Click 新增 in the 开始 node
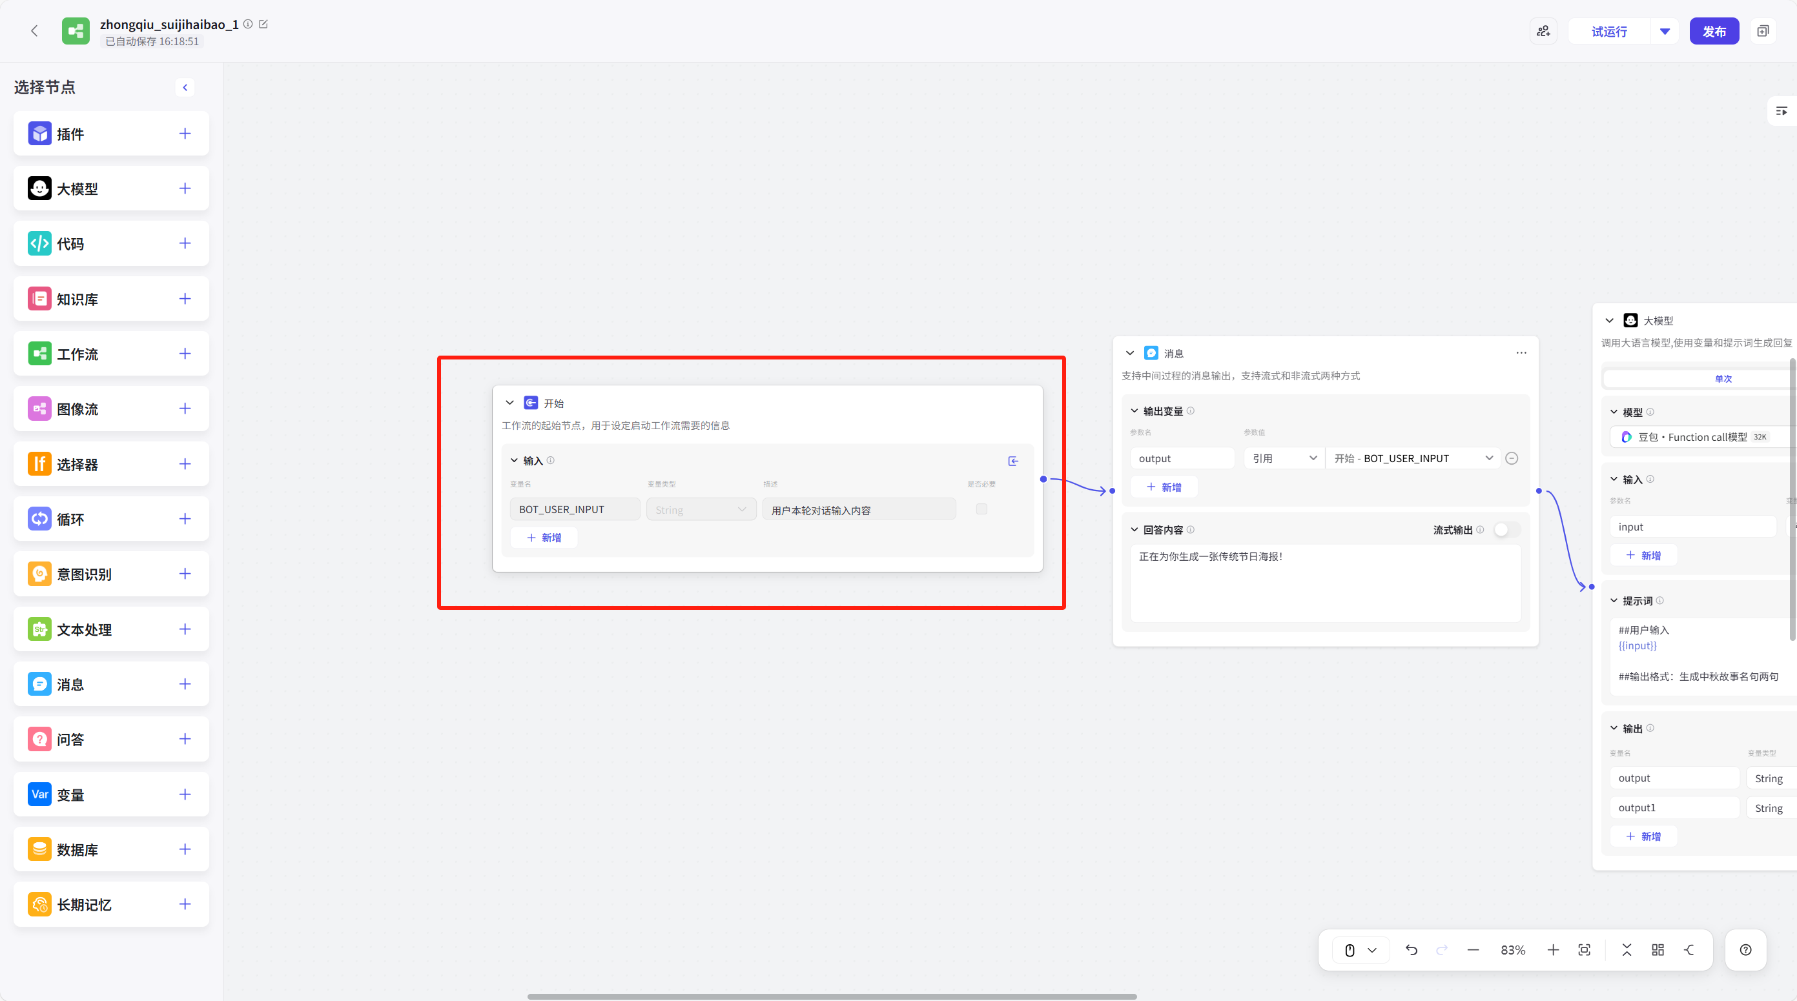Viewport: 1797px width, 1001px height. point(544,538)
